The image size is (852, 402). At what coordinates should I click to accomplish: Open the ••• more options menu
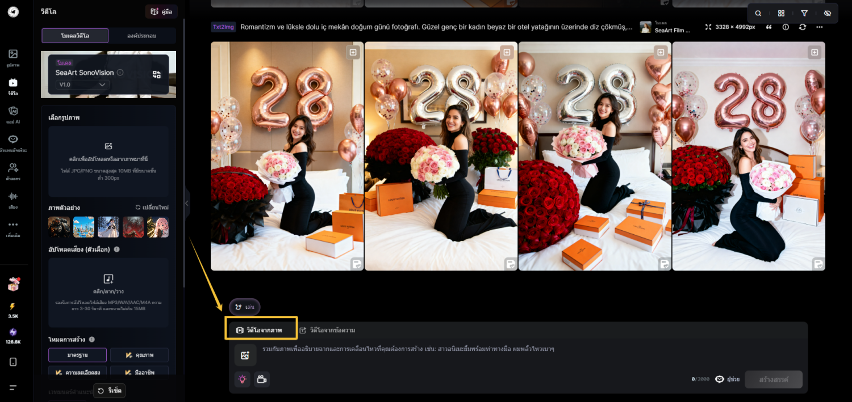click(x=820, y=26)
